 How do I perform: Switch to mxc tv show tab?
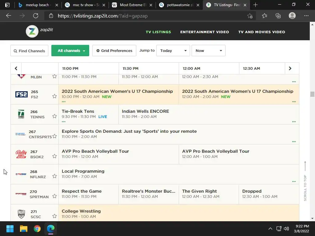[x=85, y=5]
